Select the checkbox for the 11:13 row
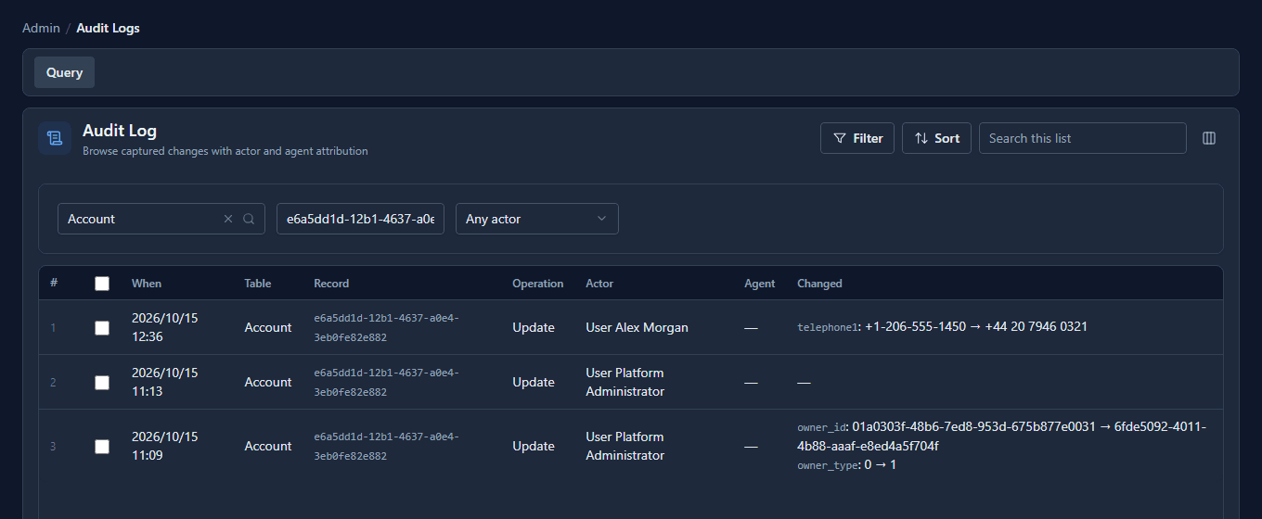This screenshot has height=519, width=1262. [x=102, y=382]
